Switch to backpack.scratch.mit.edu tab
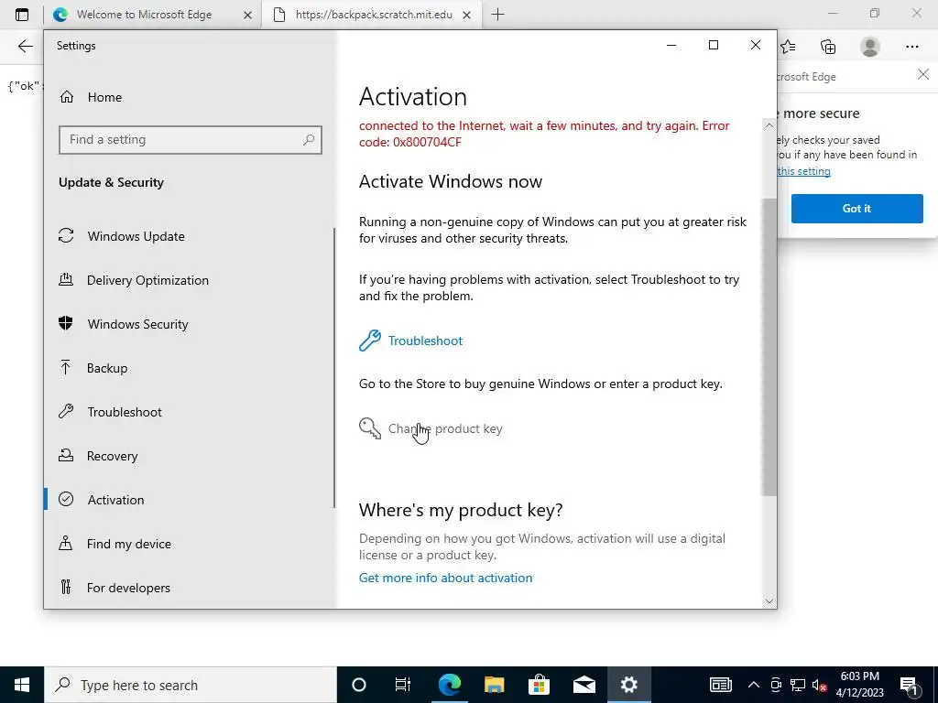The height and width of the screenshot is (703, 938). (374, 15)
